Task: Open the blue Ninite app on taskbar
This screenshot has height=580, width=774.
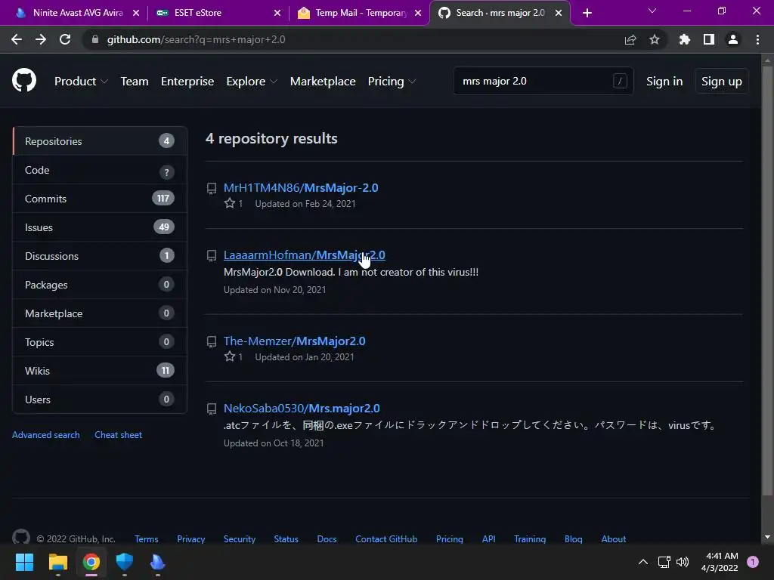Action: coord(157,562)
